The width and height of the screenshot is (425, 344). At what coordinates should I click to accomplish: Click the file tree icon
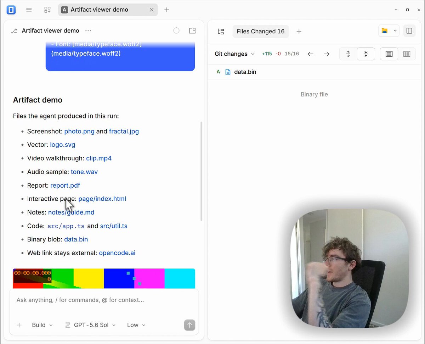(221, 32)
